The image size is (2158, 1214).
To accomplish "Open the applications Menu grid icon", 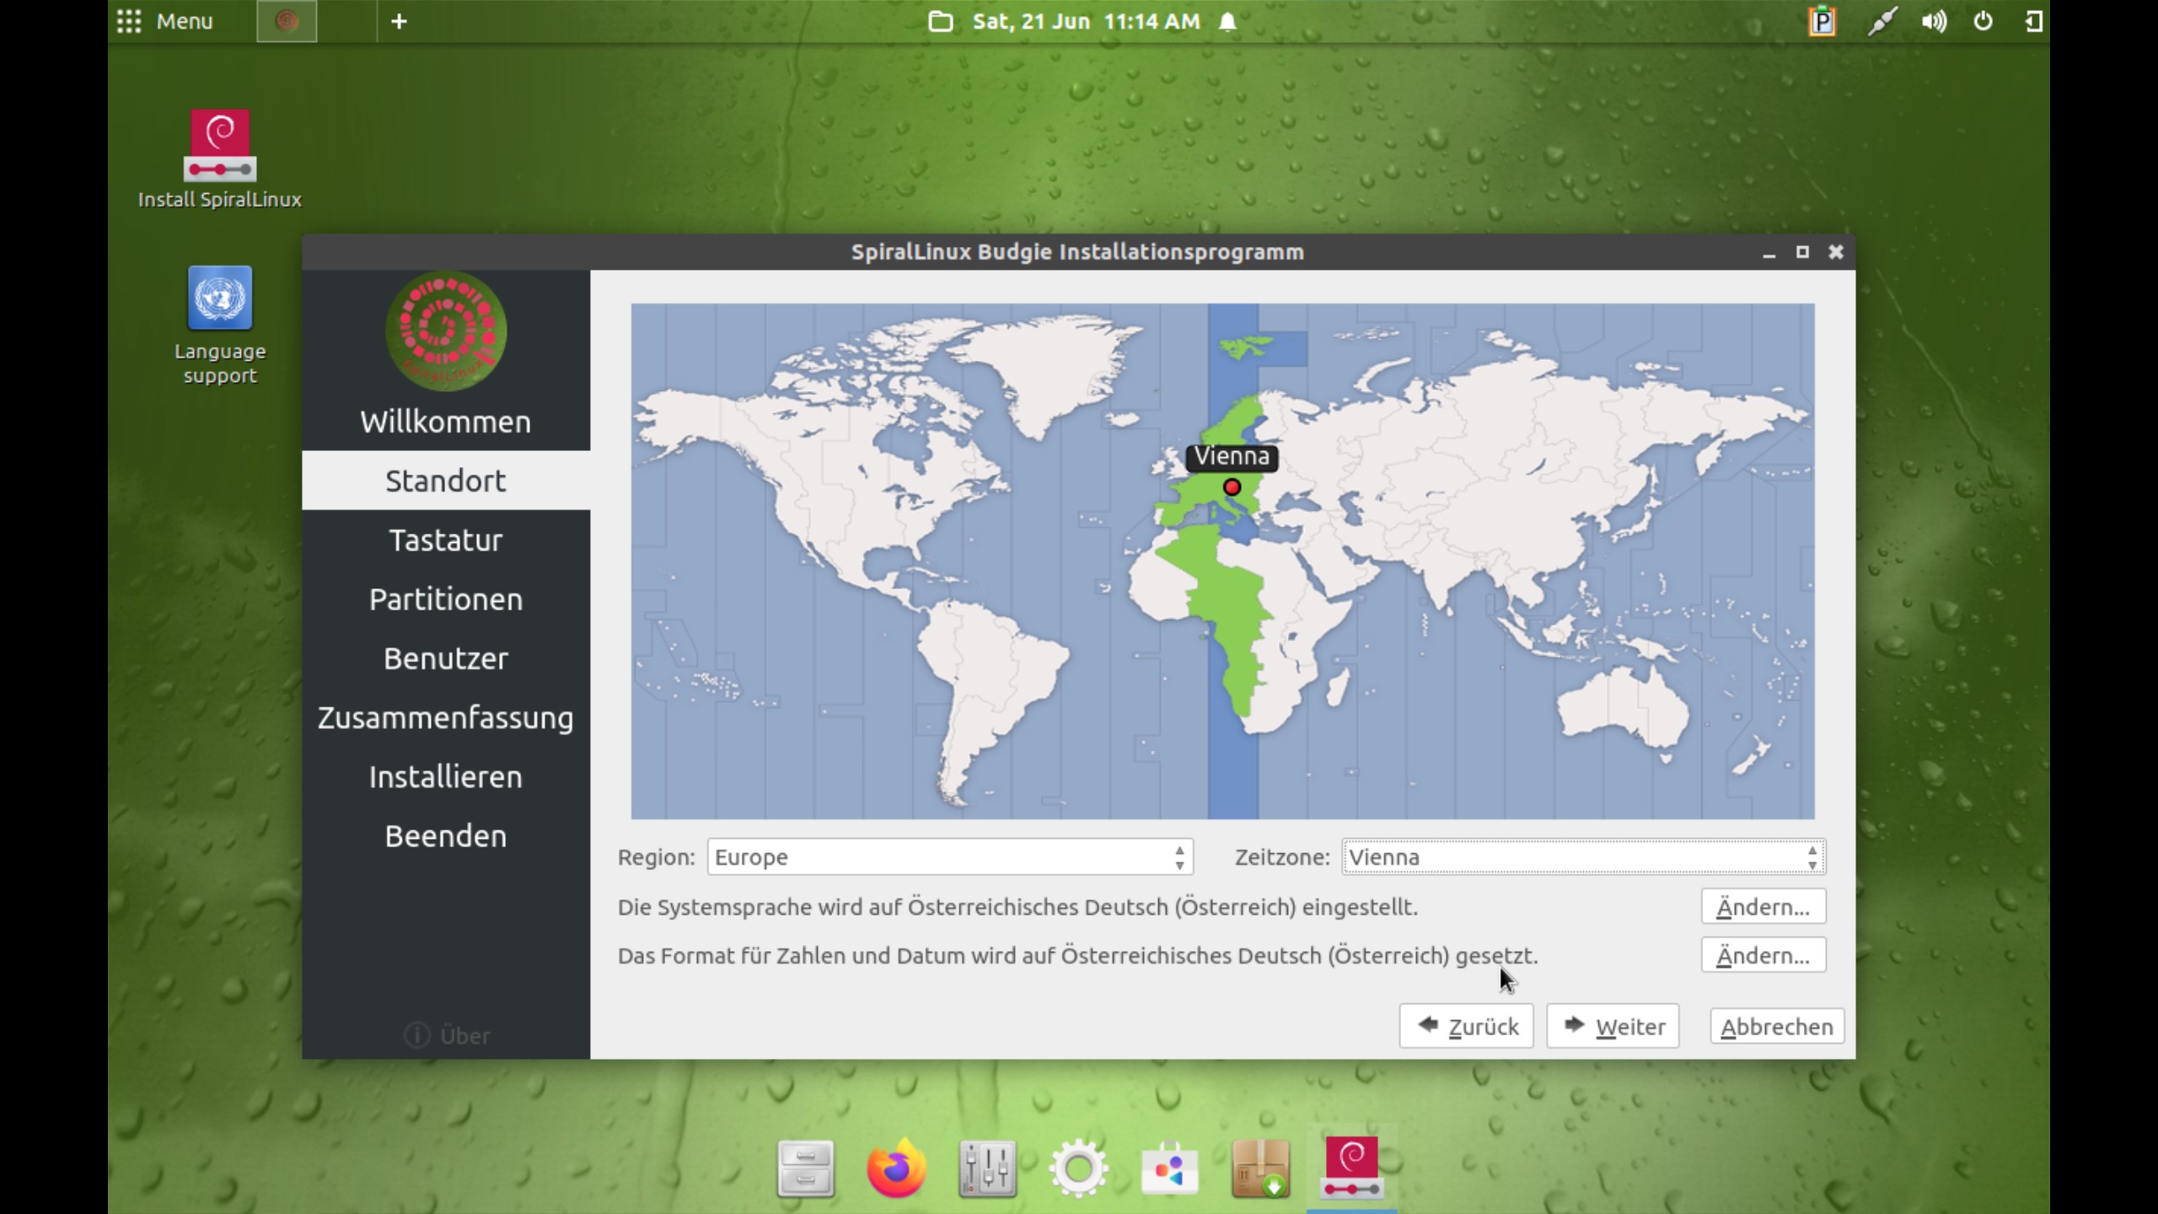I will (x=129, y=21).
